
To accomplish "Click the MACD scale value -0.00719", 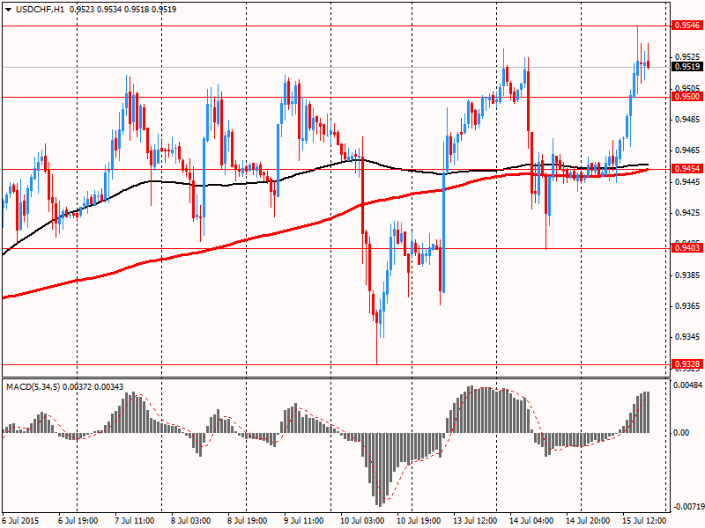I will tap(689, 507).
